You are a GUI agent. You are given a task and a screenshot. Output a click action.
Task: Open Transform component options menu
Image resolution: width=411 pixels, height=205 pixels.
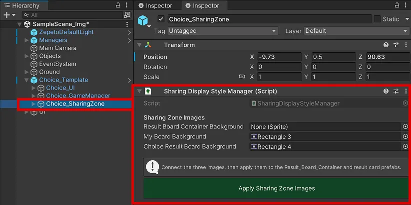click(406, 45)
